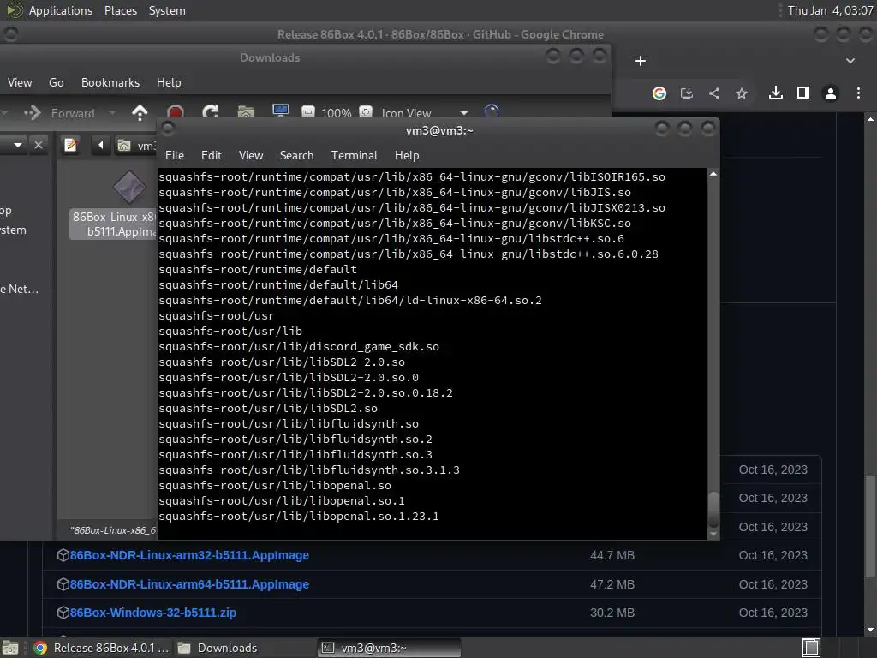This screenshot has width=877, height=658.
Task: Click the path bar left-scroll arrow
Action: [x=101, y=146]
